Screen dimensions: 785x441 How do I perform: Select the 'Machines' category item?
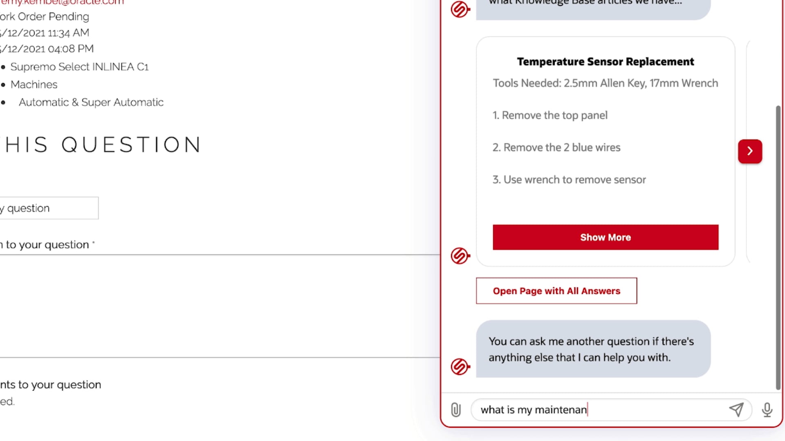coord(34,85)
